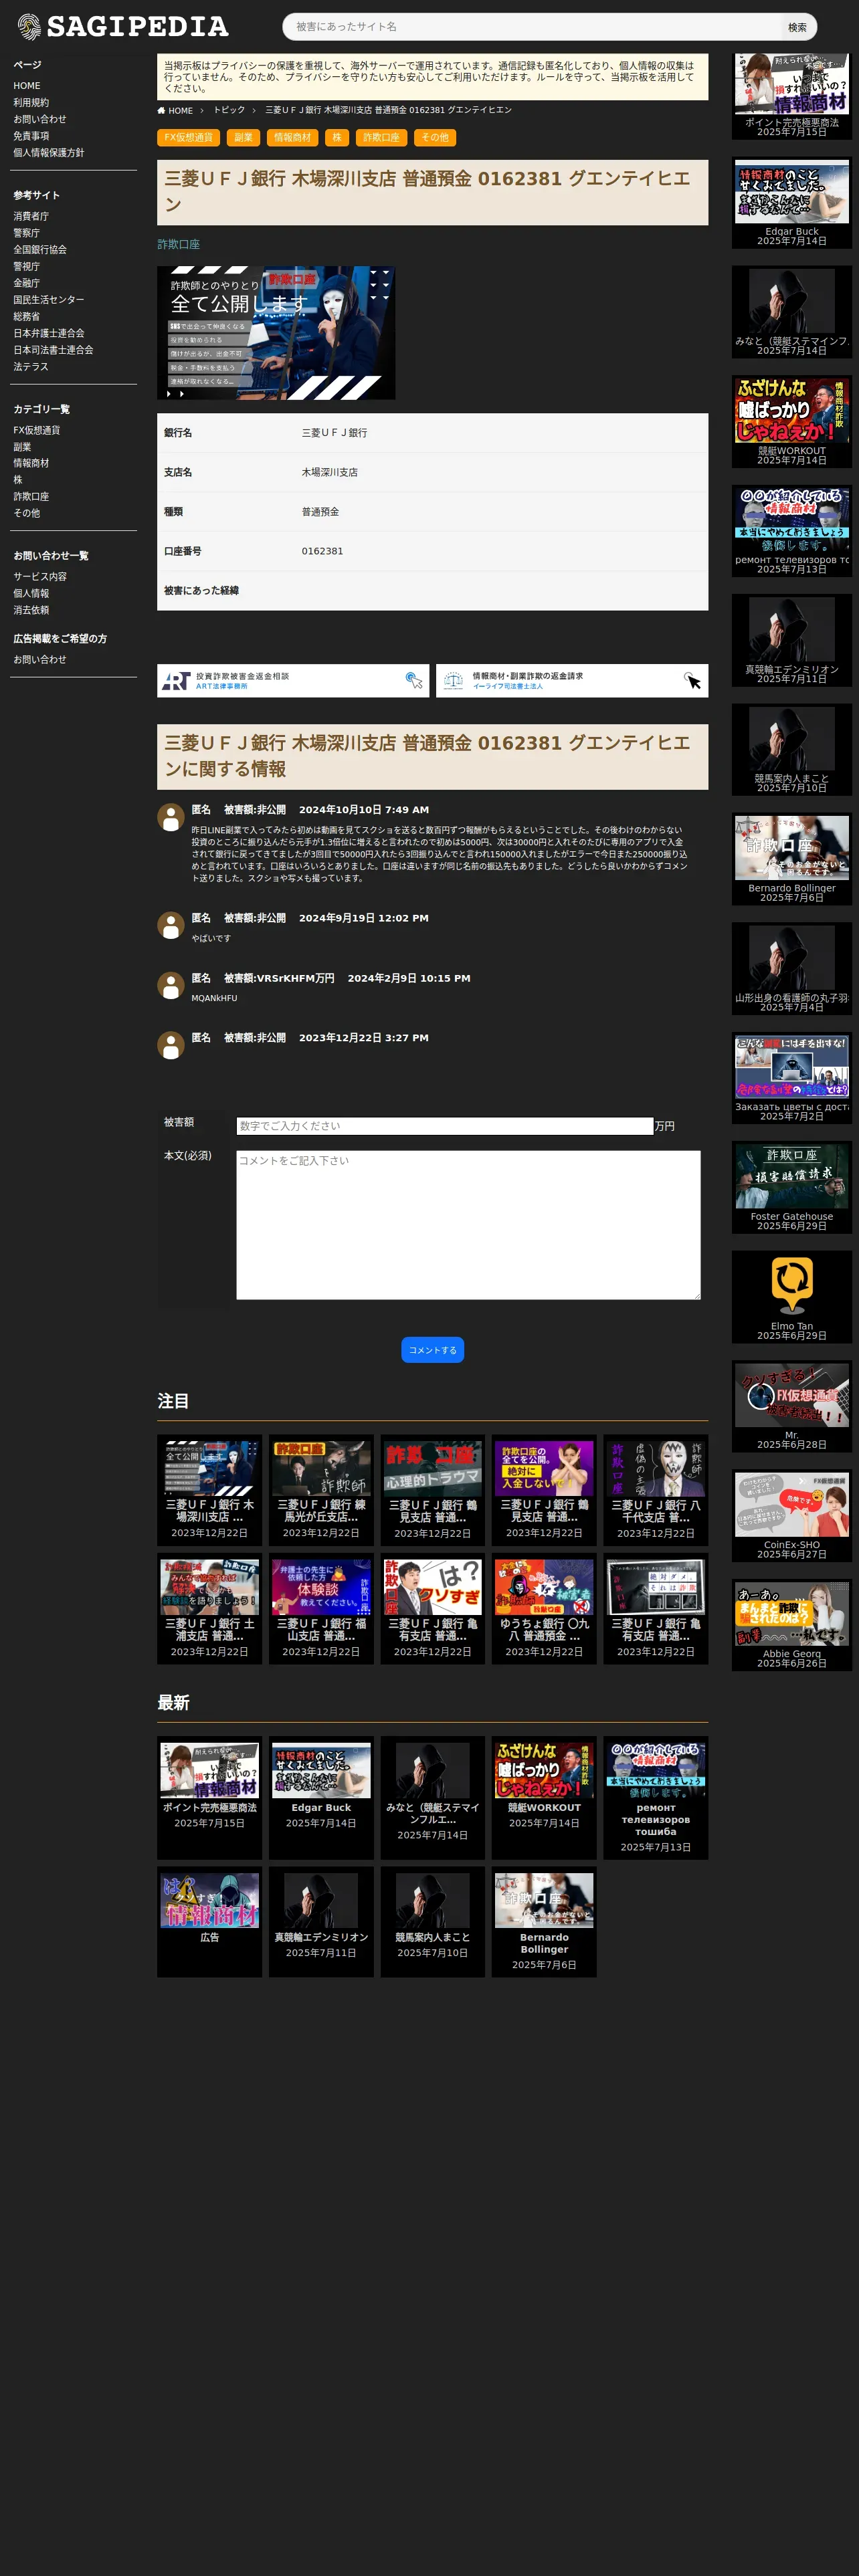Click first anonymous user avatar (2024年10月10日)
Screen dimensions: 859x2576
coord(171,817)
